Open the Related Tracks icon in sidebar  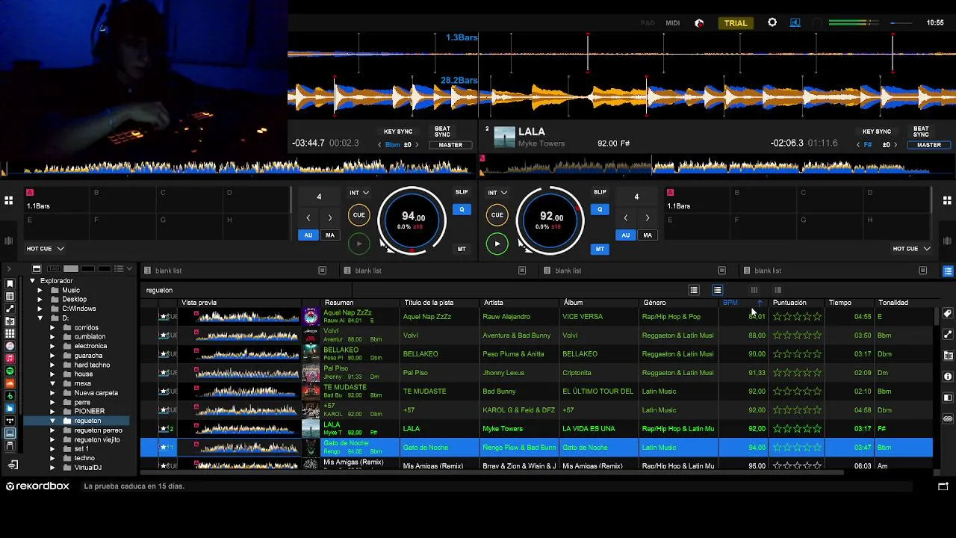(10, 309)
